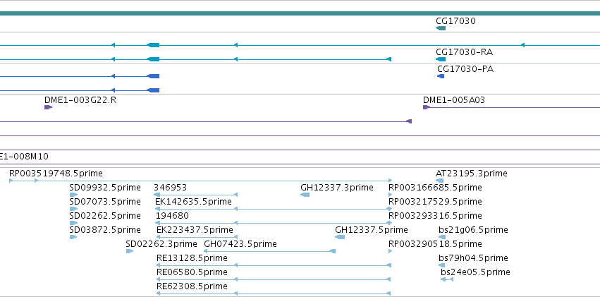Select the CG17030-PA protein glyph

pos(441,76)
